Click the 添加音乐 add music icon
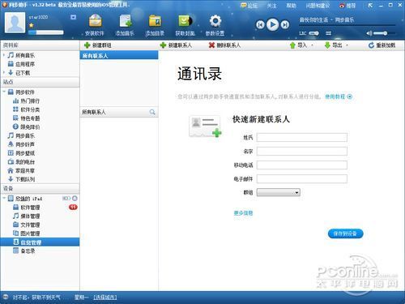Image resolution: width=405 pixels, height=304 pixels. pos(126,25)
